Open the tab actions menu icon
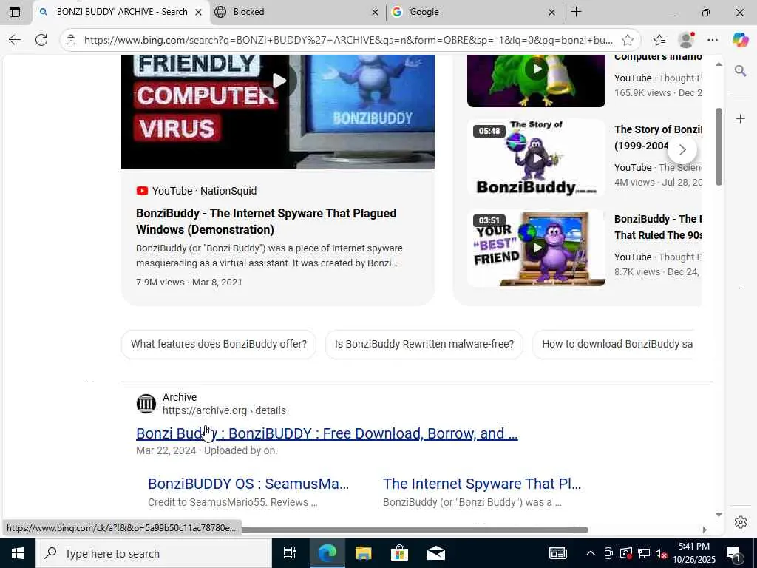The width and height of the screenshot is (757, 568). coord(15,12)
